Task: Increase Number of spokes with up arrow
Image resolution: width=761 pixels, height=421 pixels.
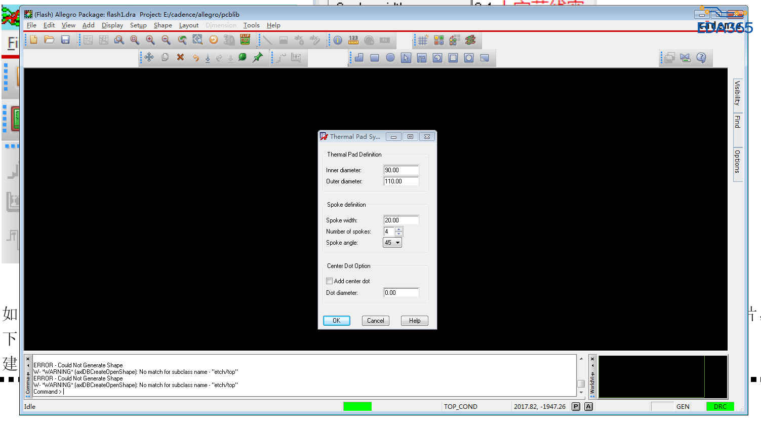Action: [x=399, y=229]
